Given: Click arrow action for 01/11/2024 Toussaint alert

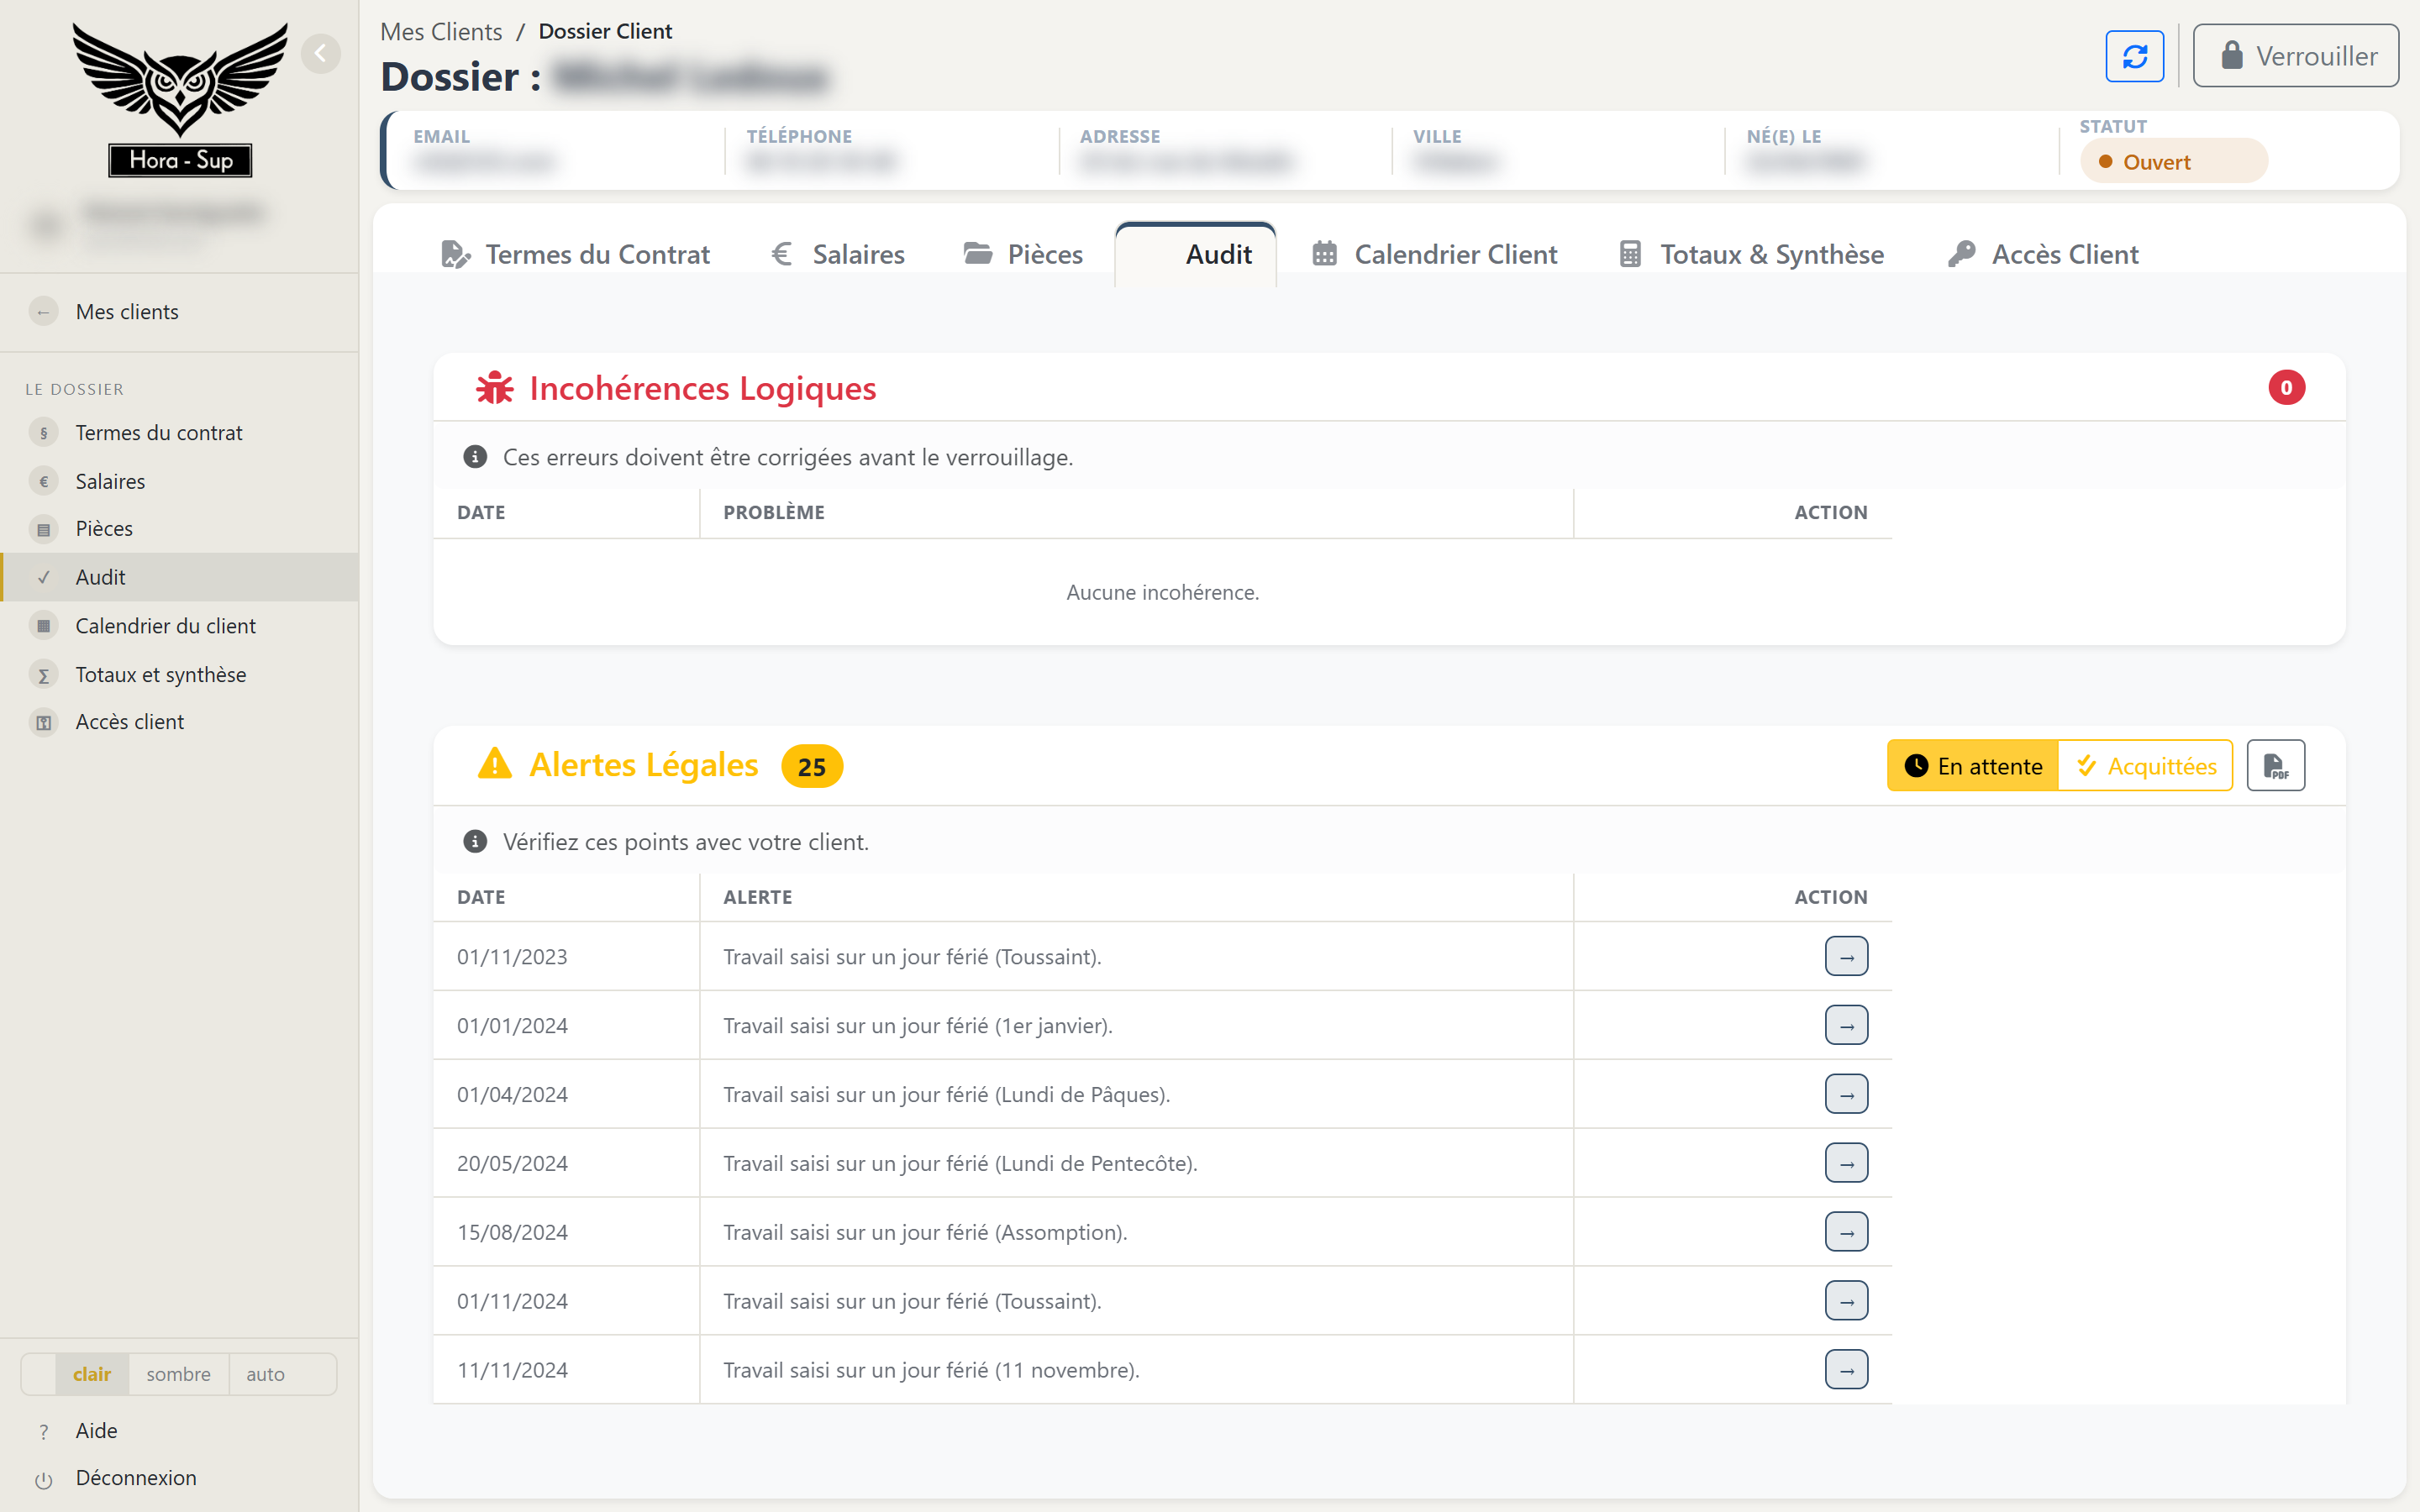Looking at the screenshot, I should [x=1846, y=1301].
